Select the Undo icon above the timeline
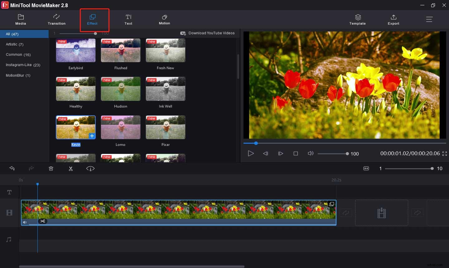The width and height of the screenshot is (449, 268). pos(12,168)
